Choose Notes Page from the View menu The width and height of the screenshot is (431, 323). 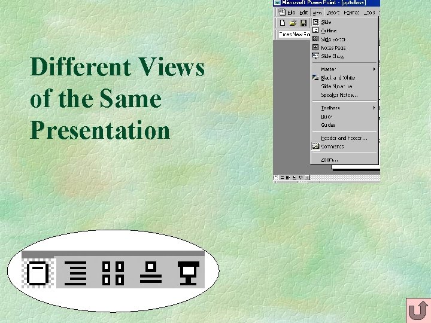click(345, 47)
